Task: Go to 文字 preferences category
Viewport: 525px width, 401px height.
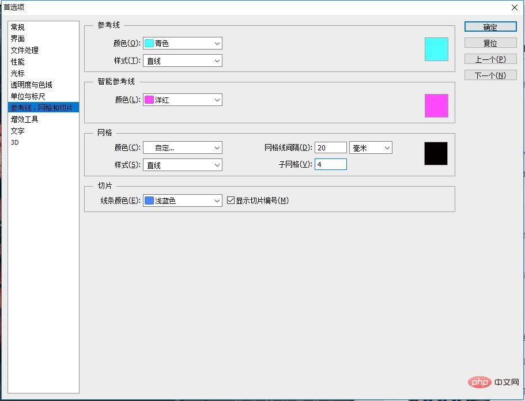Action: (x=17, y=131)
